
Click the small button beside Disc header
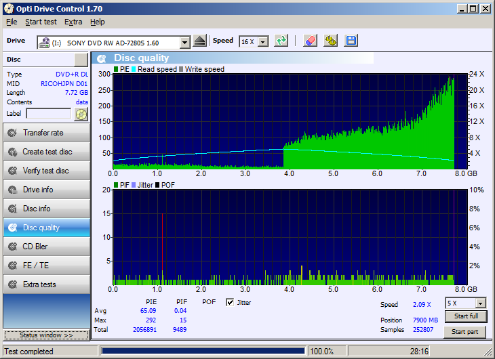pyautogui.click(x=81, y=60)
